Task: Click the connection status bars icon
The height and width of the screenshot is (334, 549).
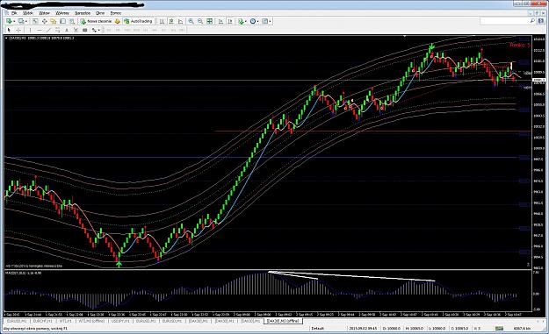Action: click(499, 329)
